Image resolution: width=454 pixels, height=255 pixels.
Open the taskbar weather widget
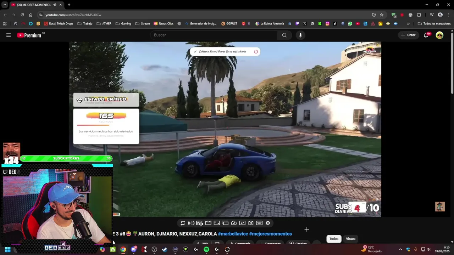tap(372, 249)
